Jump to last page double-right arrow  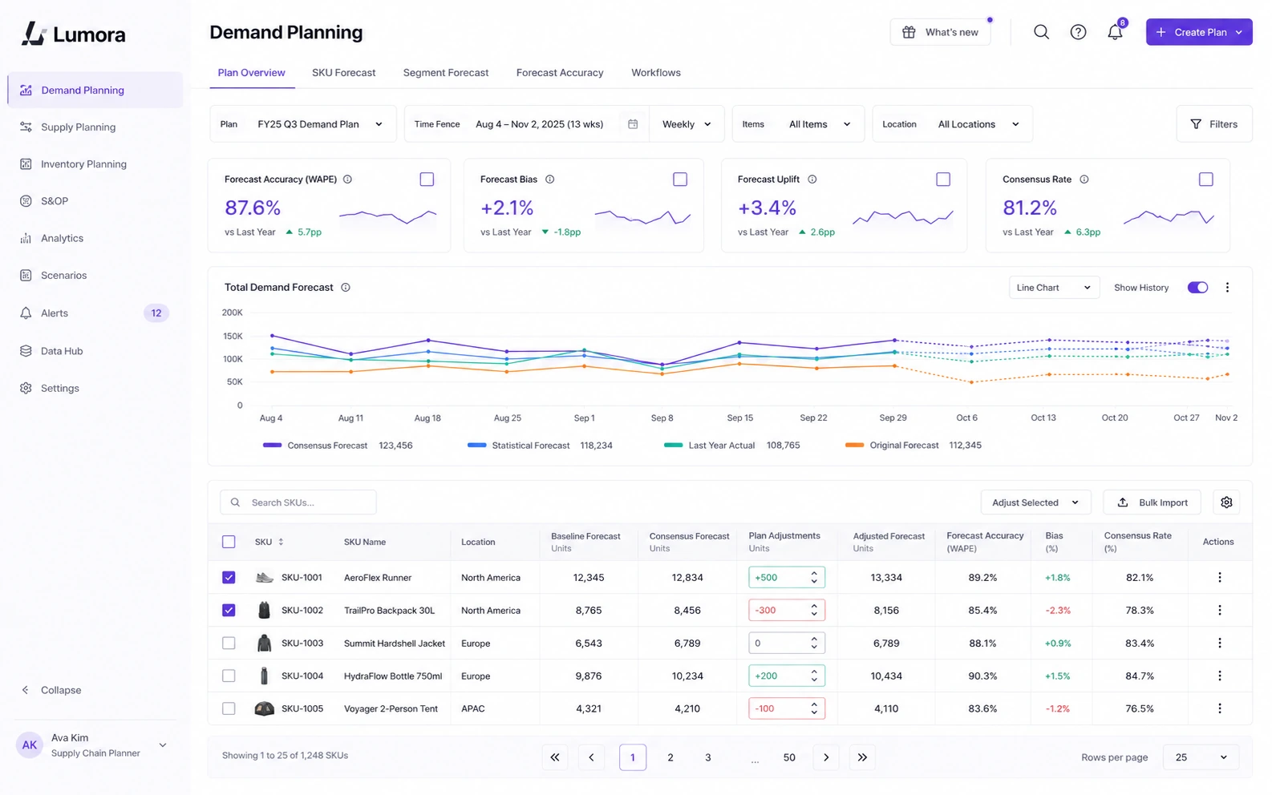pos(862,757)
